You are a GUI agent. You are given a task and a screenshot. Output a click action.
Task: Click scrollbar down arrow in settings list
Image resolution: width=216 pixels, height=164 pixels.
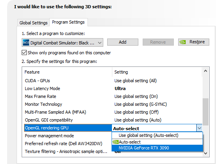point(205,153)
